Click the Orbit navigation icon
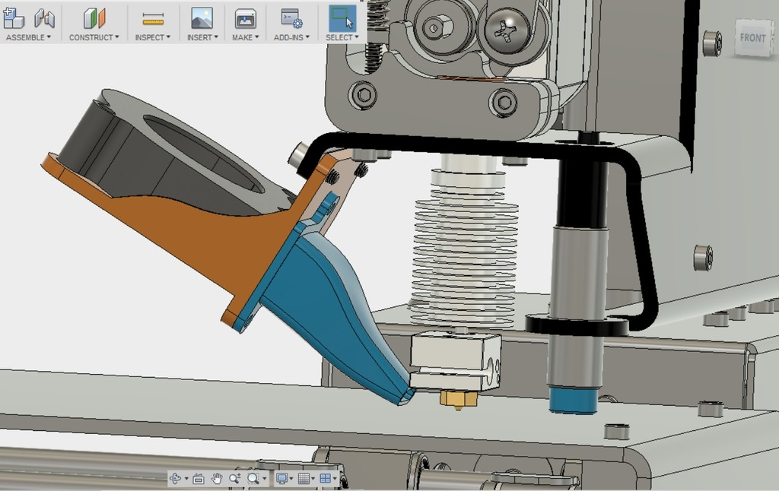Viewport: 779px width, 491px height. coord(176,479)
